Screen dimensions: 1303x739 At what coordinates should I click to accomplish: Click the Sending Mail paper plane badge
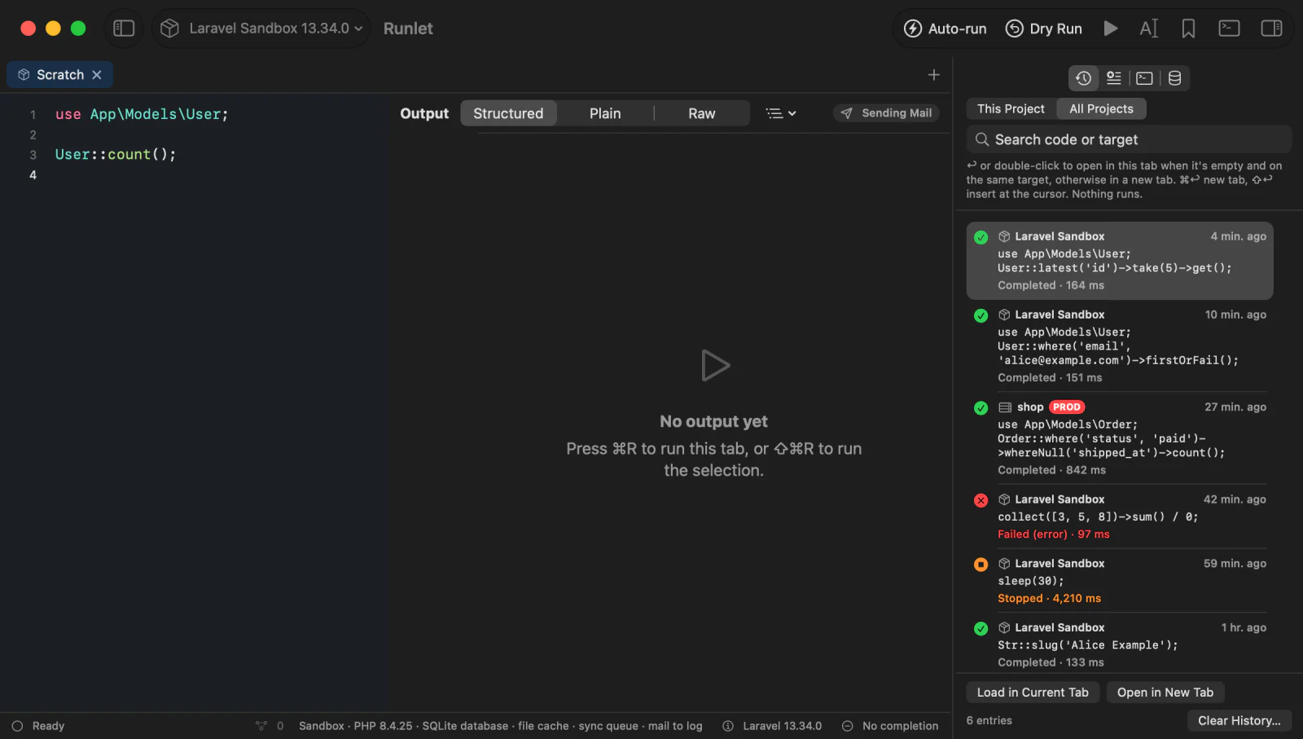886,113
